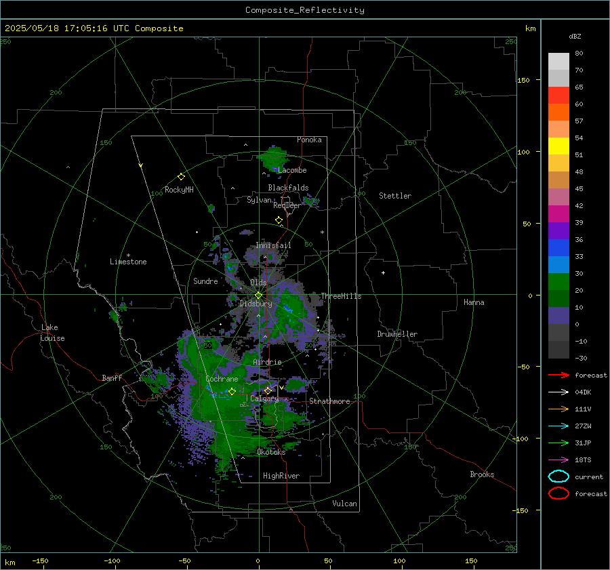Click the Limestone label
This screenshot has height=570, width=610.
click(x=128, y=262)
